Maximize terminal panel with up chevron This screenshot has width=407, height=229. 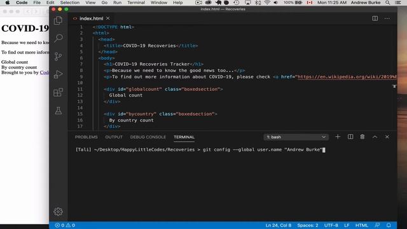(375, 137)
